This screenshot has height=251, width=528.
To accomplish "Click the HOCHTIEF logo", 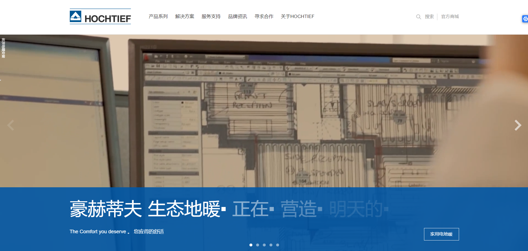I will pyautogui.click(x=100, y=16).
